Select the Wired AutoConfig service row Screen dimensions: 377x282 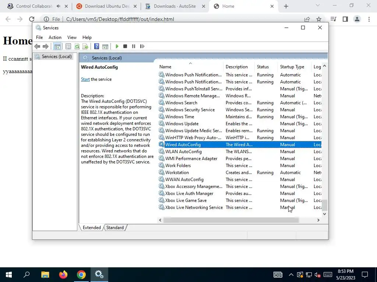[240, 145]
